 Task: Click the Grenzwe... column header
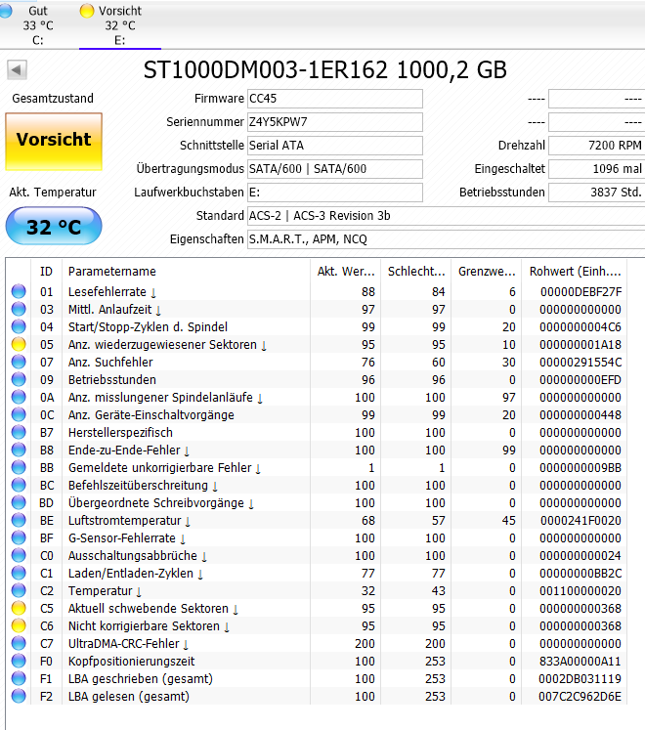(487, 272)
